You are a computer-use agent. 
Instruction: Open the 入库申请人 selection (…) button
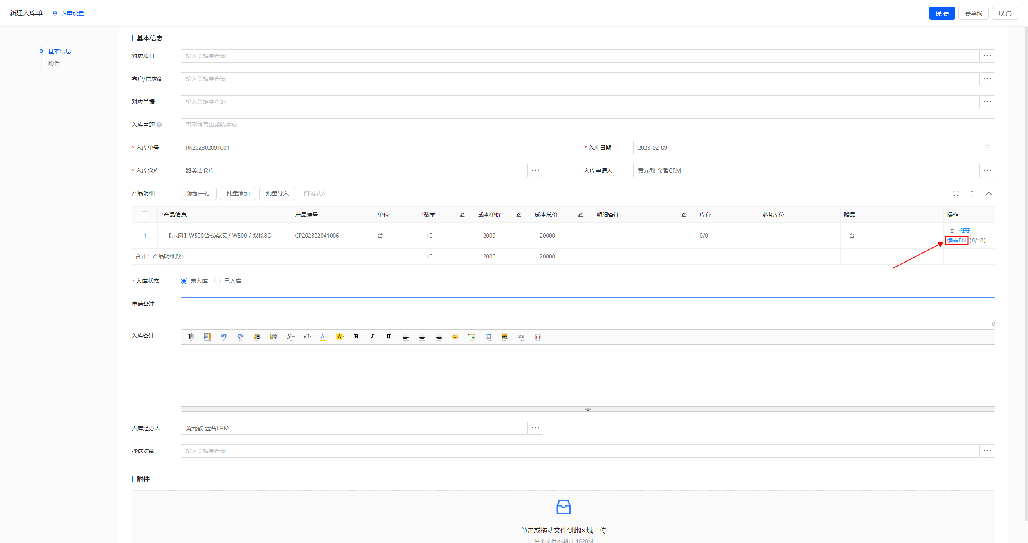coord(988,171)
